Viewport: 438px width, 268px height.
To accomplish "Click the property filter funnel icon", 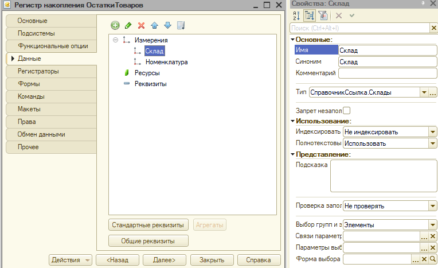I will point(323,15).
